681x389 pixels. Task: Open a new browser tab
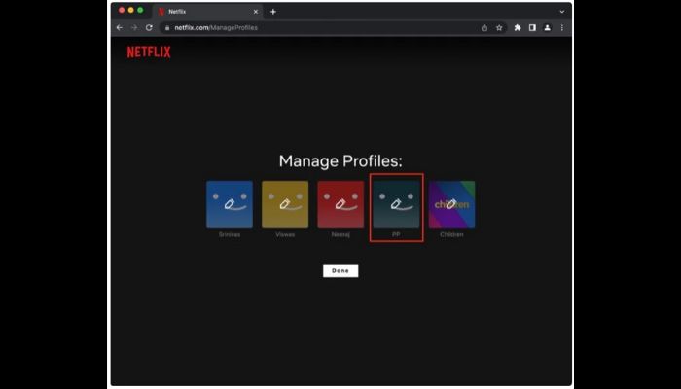(273, 12)
